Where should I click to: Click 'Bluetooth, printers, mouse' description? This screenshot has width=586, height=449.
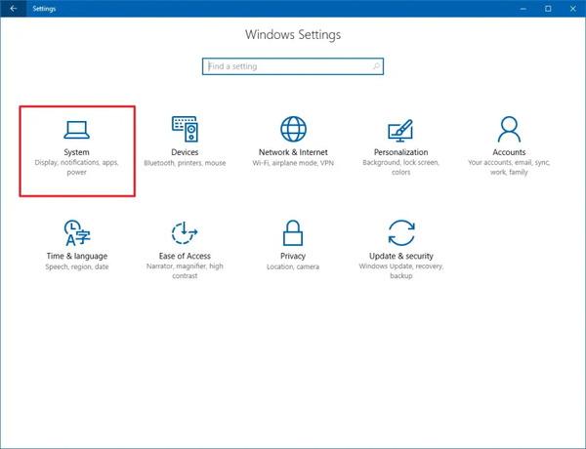coord(185,163)
